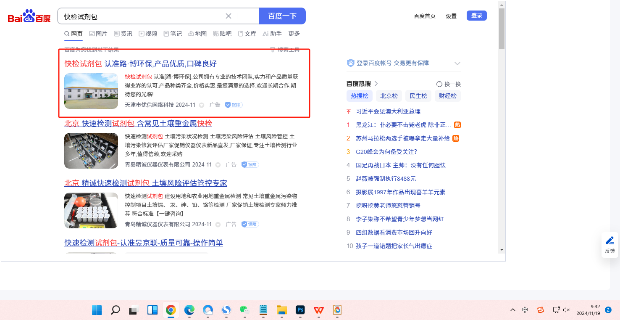Screen dimensions: 620x320
Task: Open Photoshop from the taskbar
Action: (x=300, y=310)
